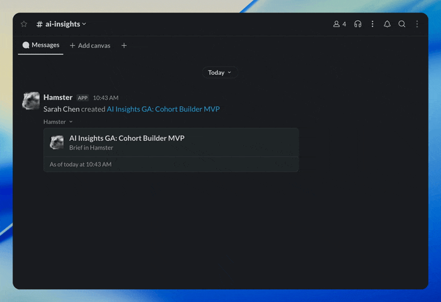Open the Cohort Builder MVP brief card

[x=171, y=150]
